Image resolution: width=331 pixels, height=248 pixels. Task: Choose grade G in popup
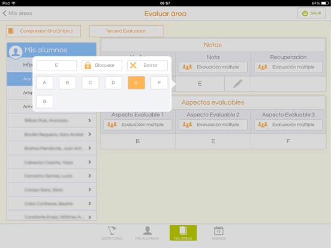click(x=44, y=101)
